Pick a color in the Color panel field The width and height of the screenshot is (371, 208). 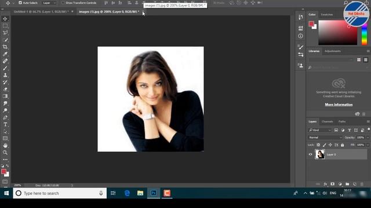337,32
